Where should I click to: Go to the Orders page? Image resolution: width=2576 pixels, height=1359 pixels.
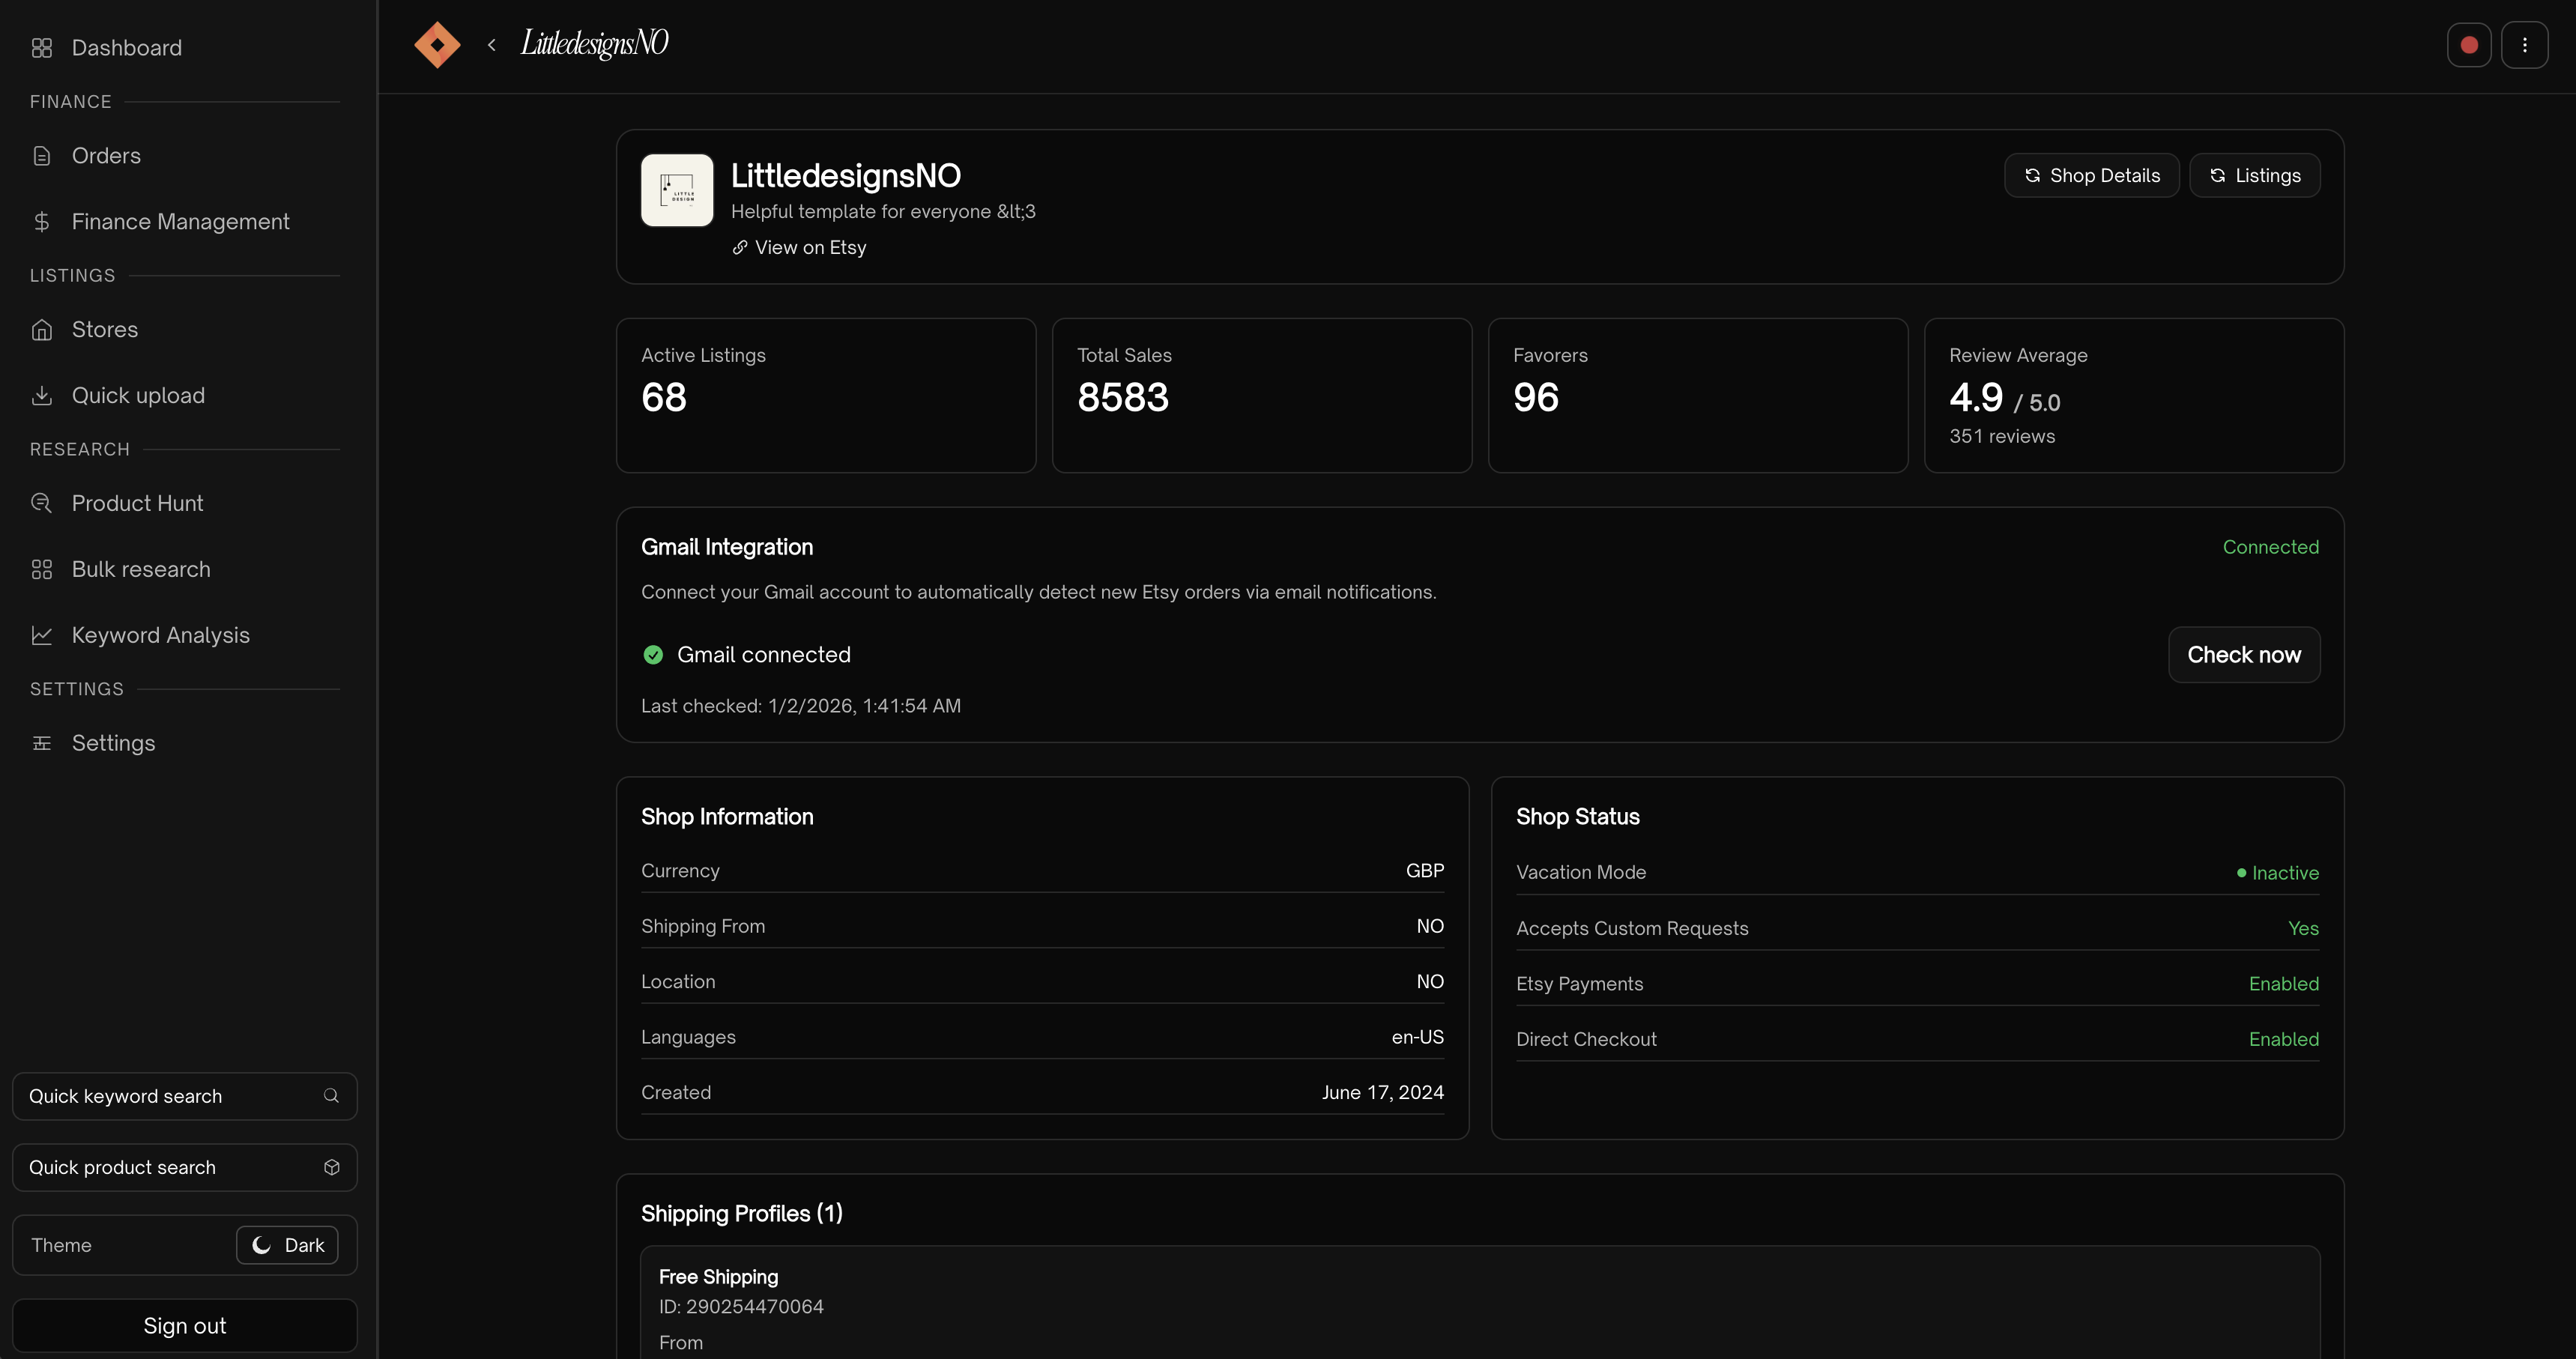[x=106, y=156]
